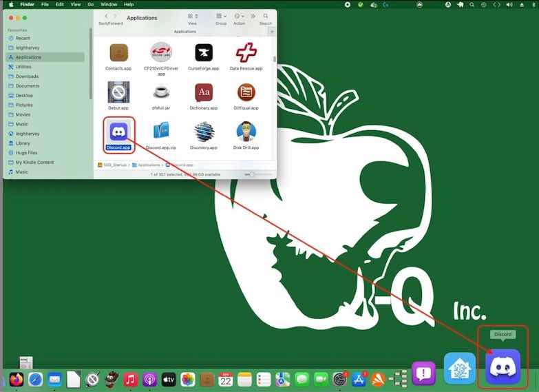539x392 pixels.
Task: Open Reminders from the Dock
Action: point(264,380)
